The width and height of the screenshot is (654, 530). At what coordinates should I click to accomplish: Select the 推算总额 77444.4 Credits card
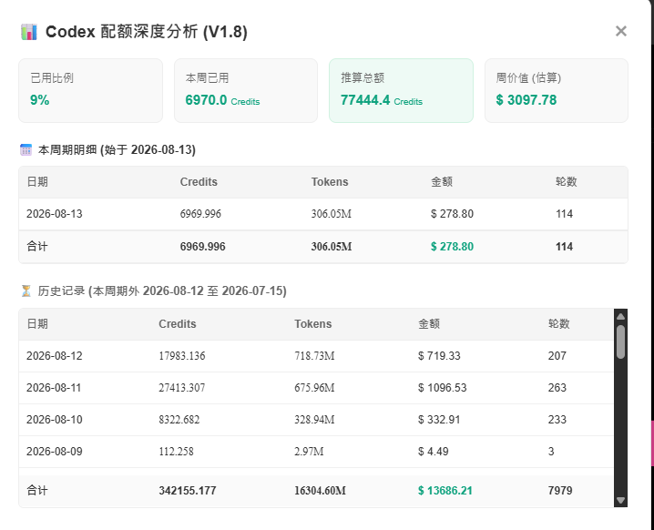tap(402, 90)
